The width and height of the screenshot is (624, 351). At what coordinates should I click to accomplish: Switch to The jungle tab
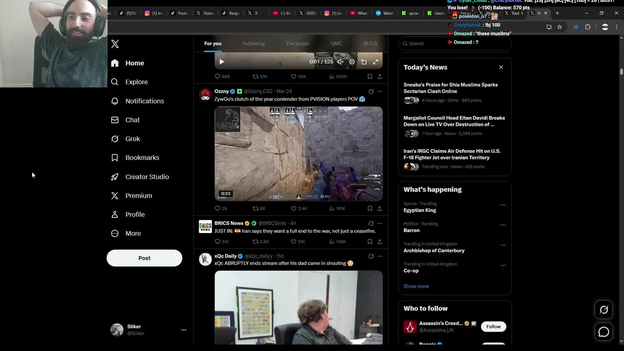pyautogui.click(x=297, y=43)
